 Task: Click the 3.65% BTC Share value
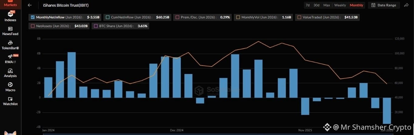[x=143, y=26]
